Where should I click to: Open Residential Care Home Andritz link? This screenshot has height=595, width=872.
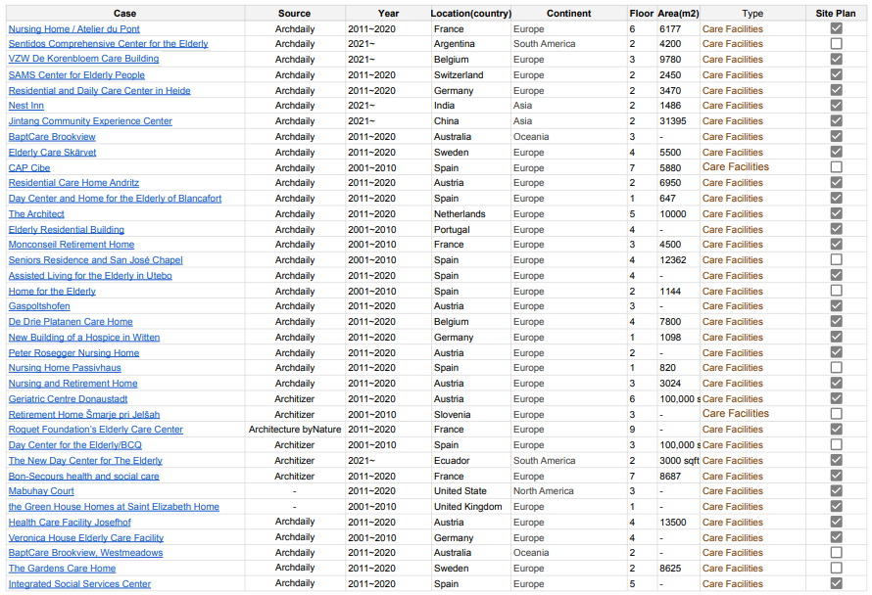(73, 183)
